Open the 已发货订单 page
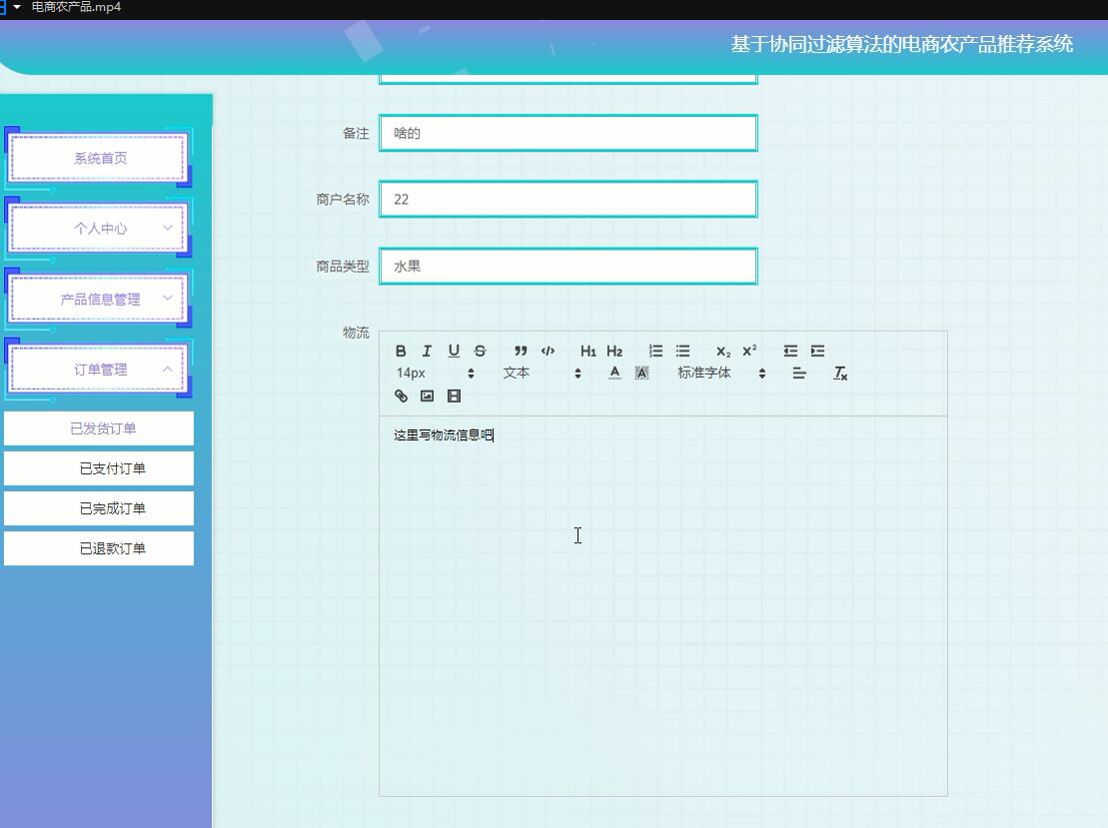 (x=99, y=428)
